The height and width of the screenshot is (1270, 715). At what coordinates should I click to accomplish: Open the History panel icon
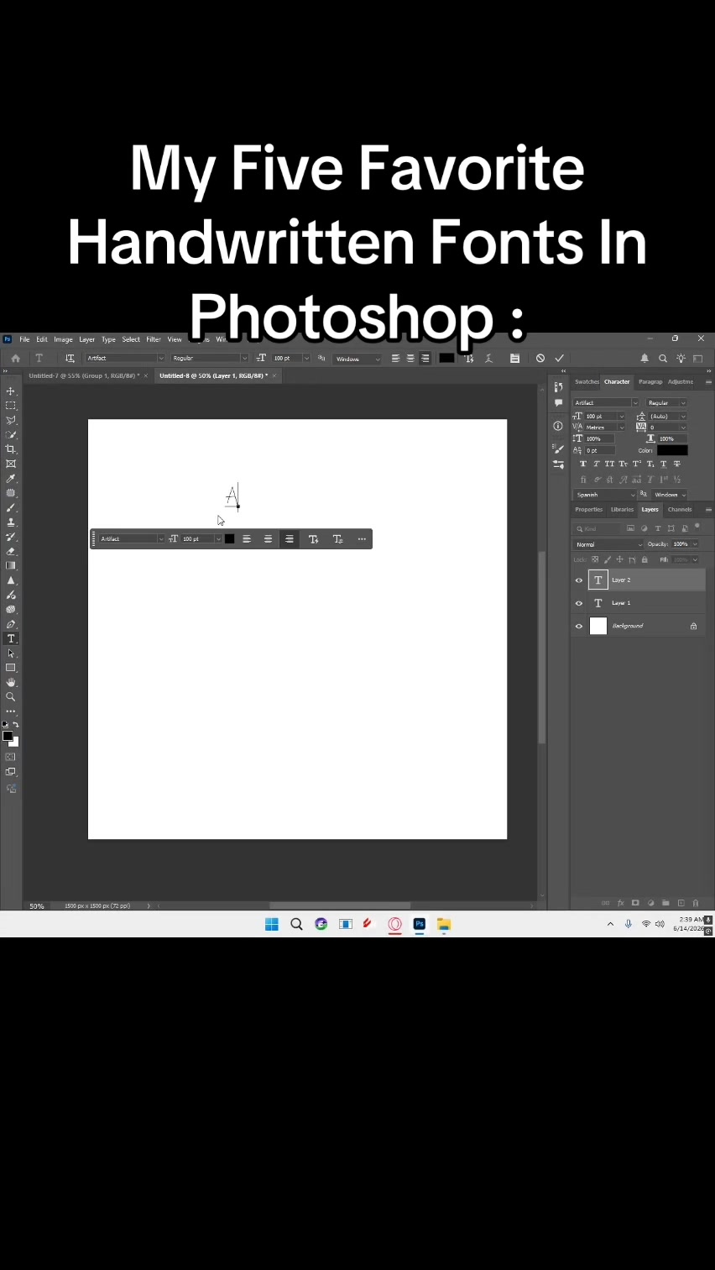tap(558, 387)
